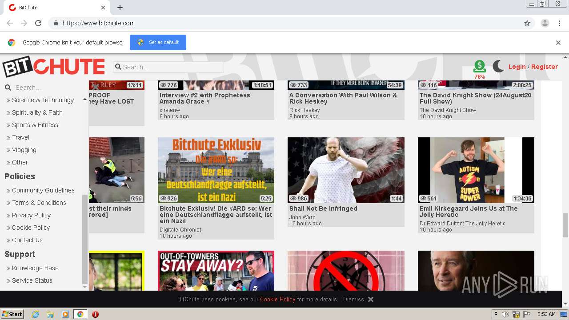Open The David Knight Show title
The width and height of the screenshot is (569, 320).
coord(476,98)
